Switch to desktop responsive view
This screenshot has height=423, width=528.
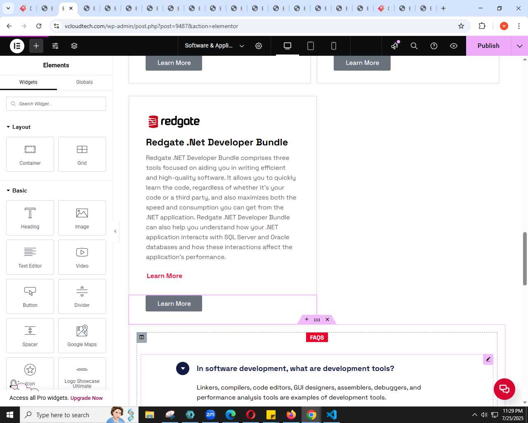coord(288,46)
